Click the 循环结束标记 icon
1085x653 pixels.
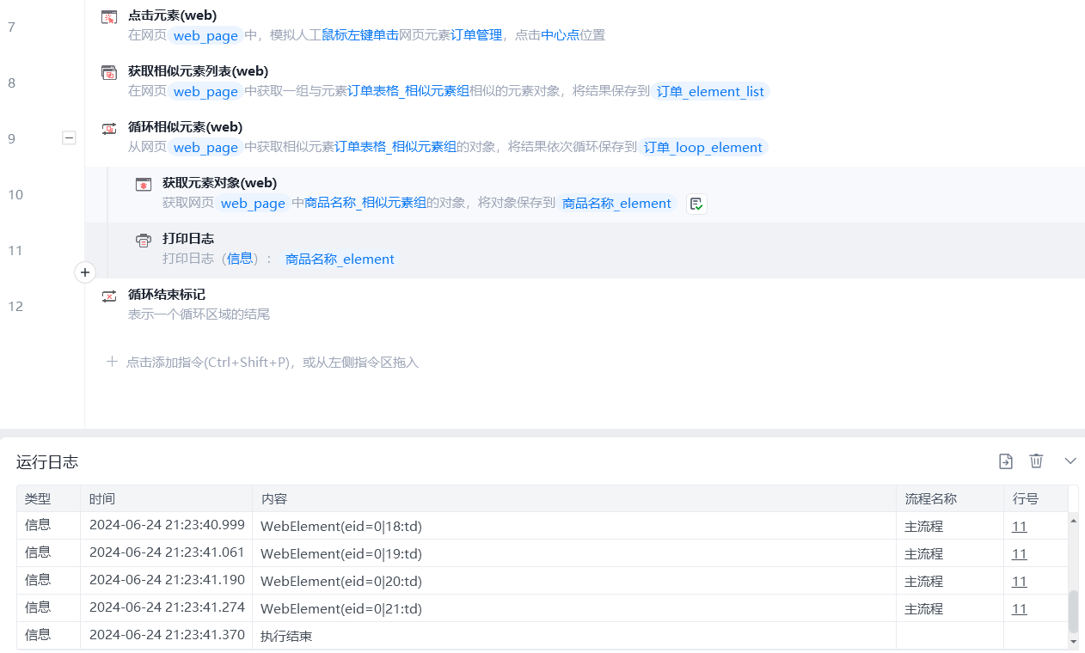[x=109, y=296]
